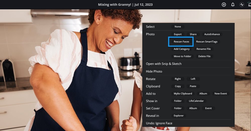Choose Add Category option
Viewport: 251px width, 131px height.
point(181,49)
